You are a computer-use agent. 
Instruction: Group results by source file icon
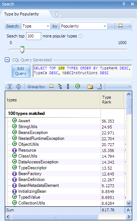pos(99,87)
